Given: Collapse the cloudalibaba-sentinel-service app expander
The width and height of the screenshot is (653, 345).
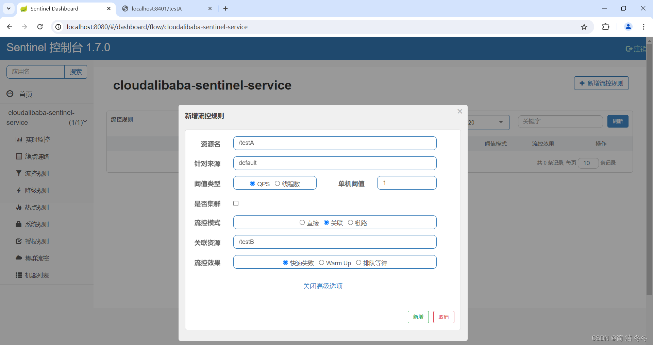Looking at the screenshot, I should pos(85,122).
